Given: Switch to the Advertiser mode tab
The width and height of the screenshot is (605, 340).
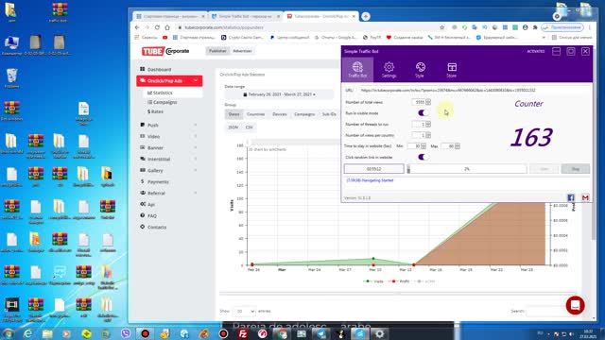Looking at the screenshot, I should point(242,51).
